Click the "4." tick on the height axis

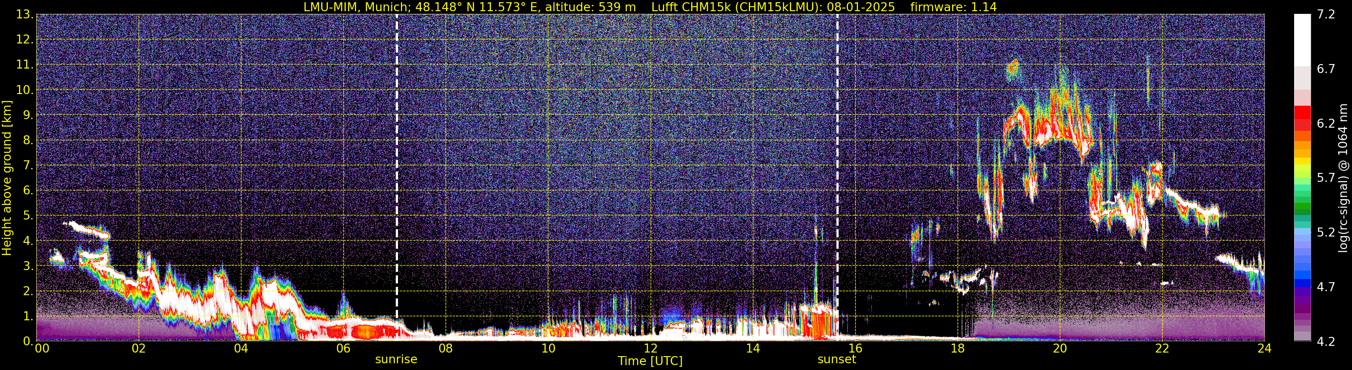pos(28,241)
